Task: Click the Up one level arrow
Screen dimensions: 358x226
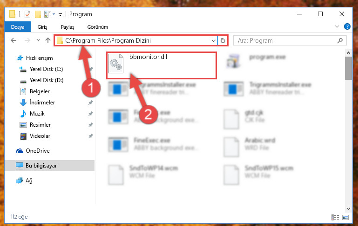Action: [x=48, y=40]
